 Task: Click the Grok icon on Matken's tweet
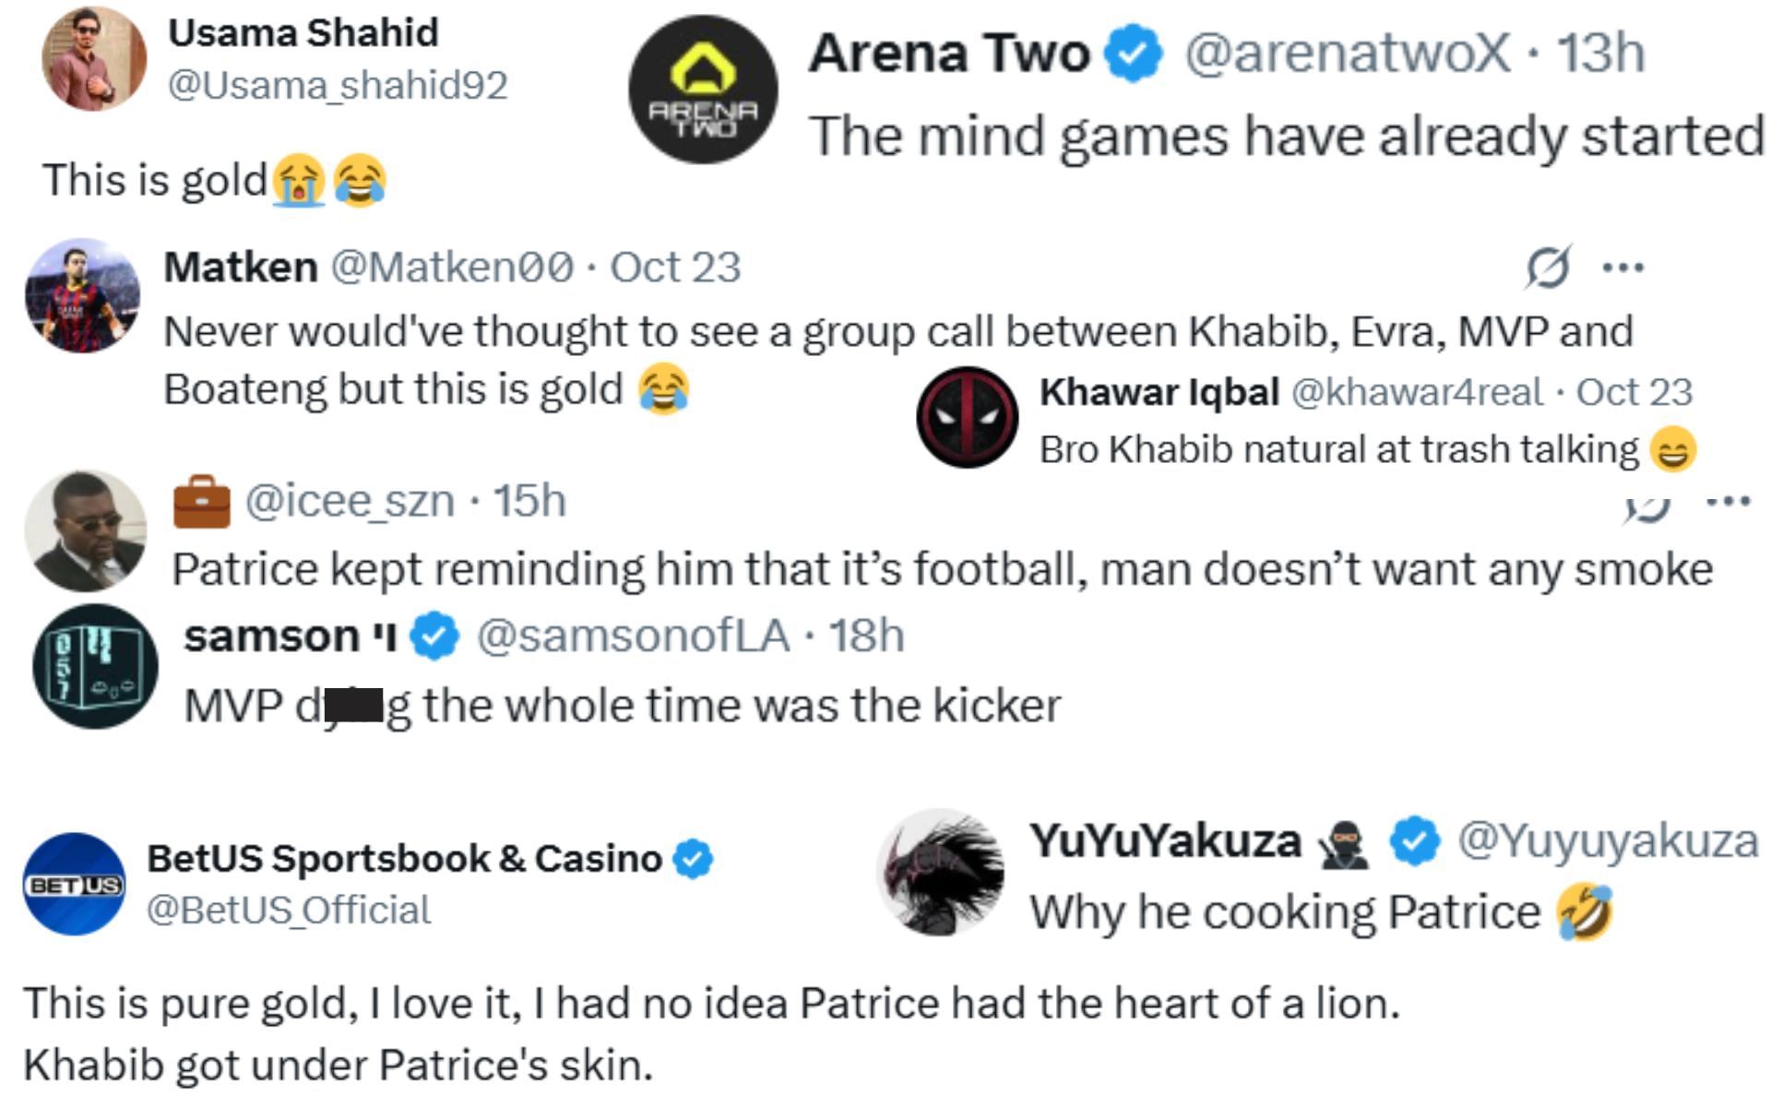coord(1547,268)
